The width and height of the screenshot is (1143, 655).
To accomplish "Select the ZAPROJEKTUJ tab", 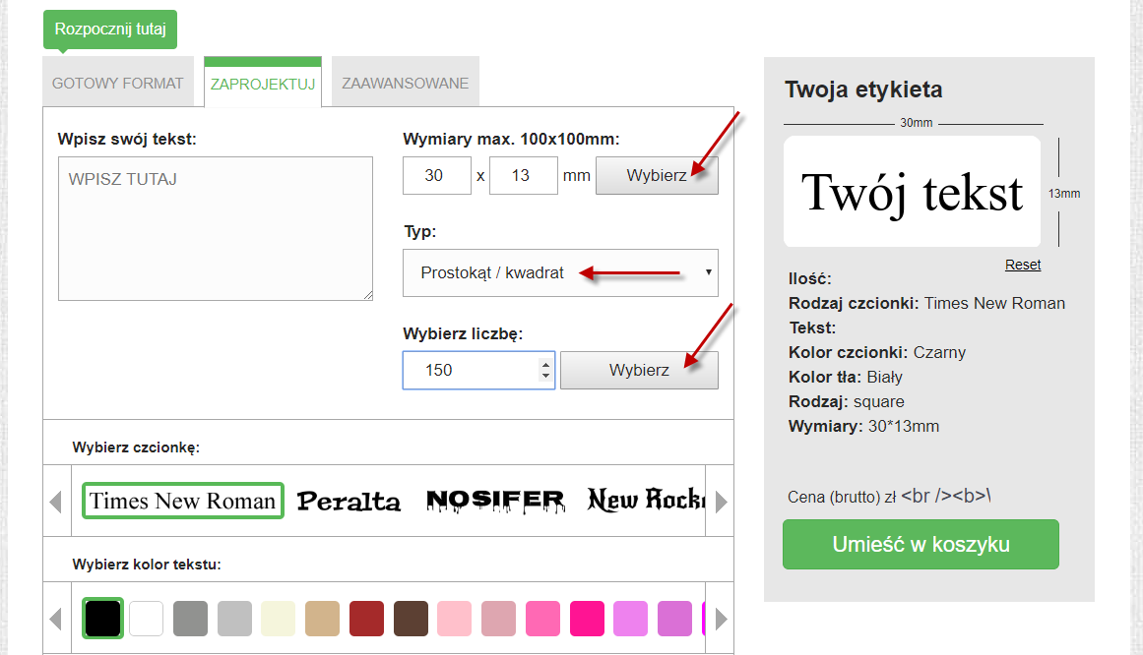I will pos(263,83).
